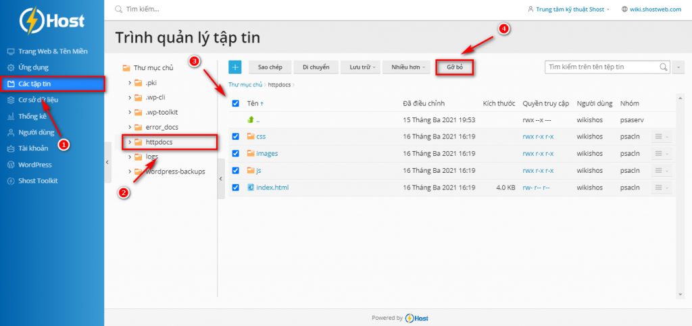
Task: Edit index.html permissions rw- r-- r--
Action: pyautogui.click(x=536, y=188)
